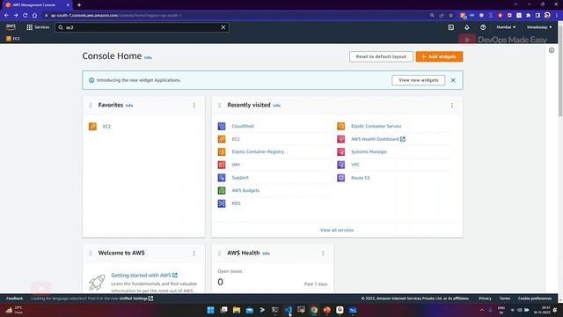This screenshot has height=317, width=563.
Task: Open the EC2 shortcut in favorites bar
Action: 12,39
